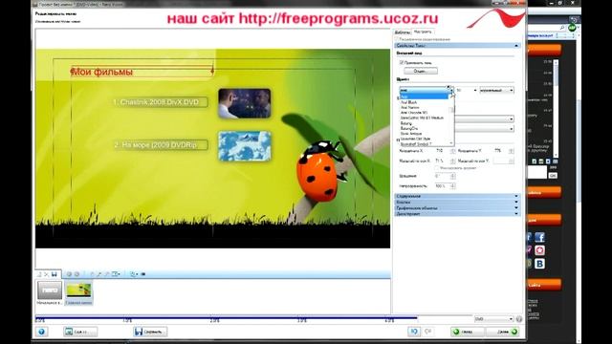The width and height of the screenshot is (612, 344).
Task: Click the 'Назад' back button
Action: click(x=468, y=332)
